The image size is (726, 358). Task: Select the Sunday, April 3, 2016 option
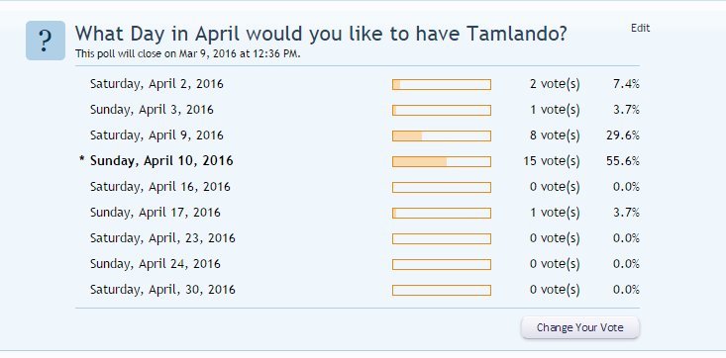pos(152,110)
